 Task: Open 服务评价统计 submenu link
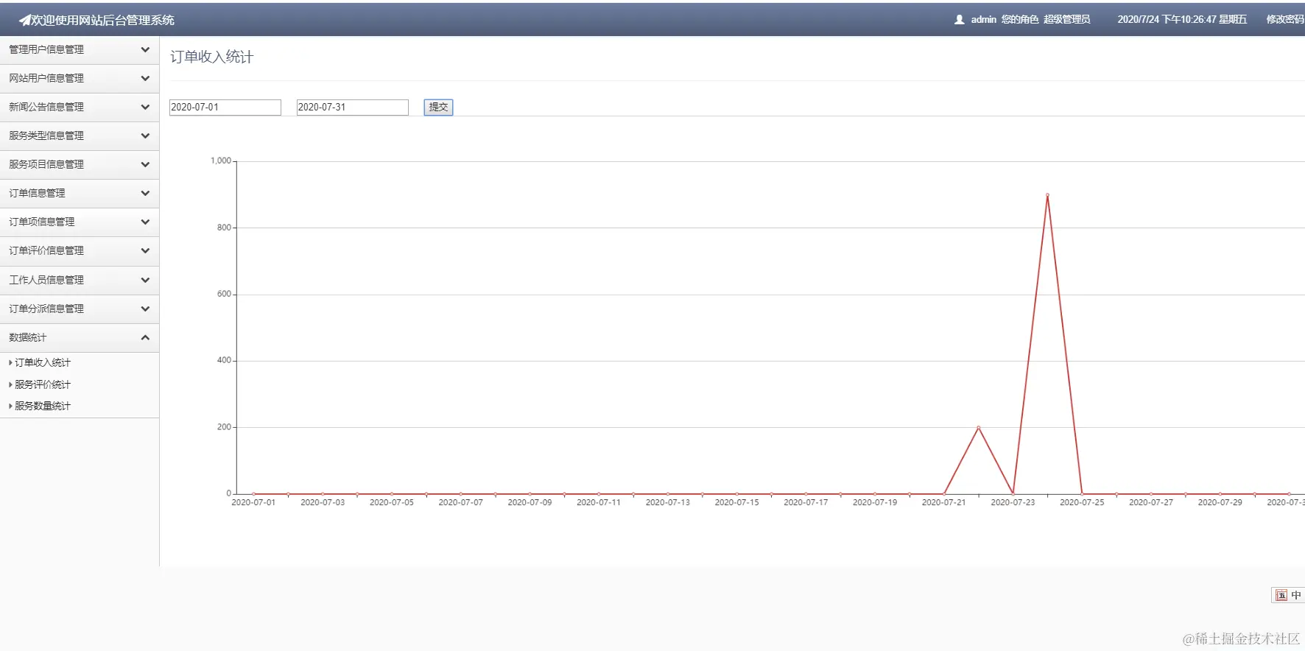coord(42,384)
